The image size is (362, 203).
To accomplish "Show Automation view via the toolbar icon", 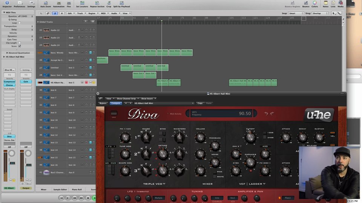I will tap(59, 3).
